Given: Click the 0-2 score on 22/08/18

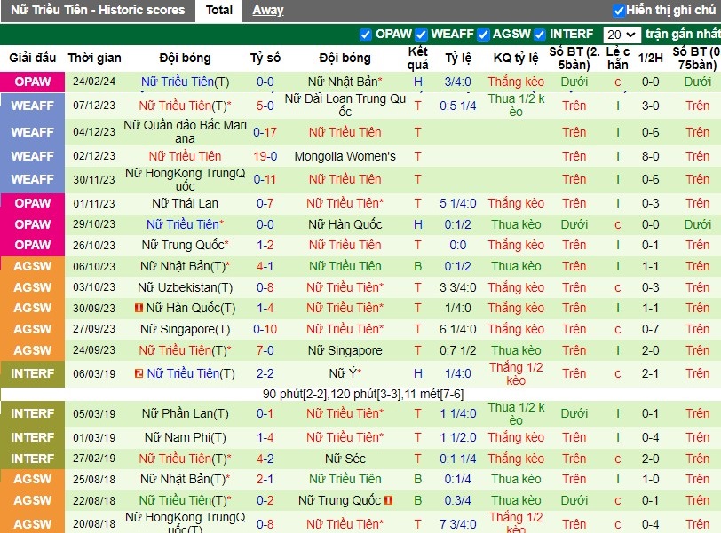Looking at the screenshot, I should coord(265,500).
